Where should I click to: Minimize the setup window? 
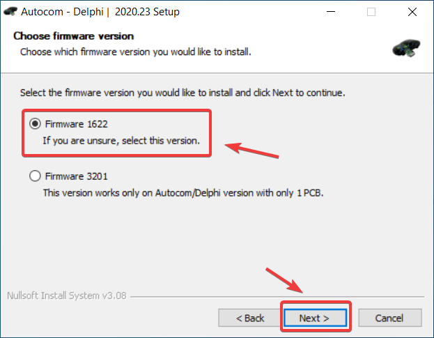point(337,11)
